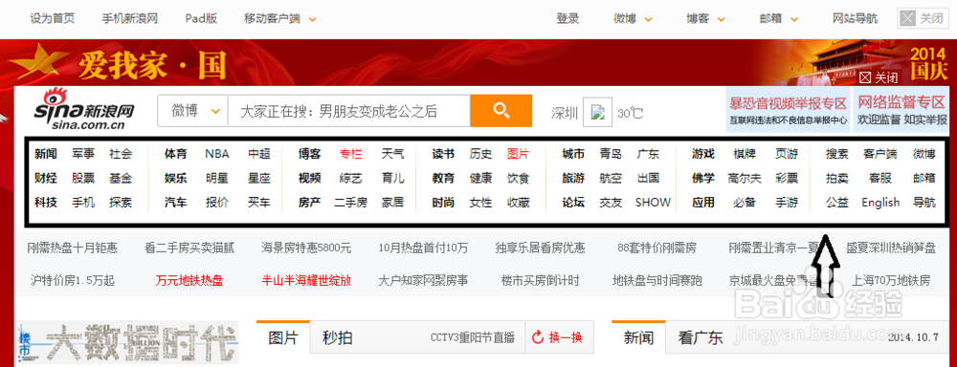Click the orange search magnifier button
This screenshot has width=957, height=367.
pos(501,110)
